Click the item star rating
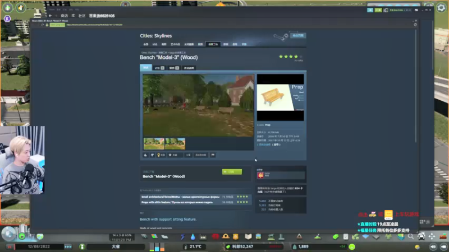449x252 pixels. pos(290,57)
